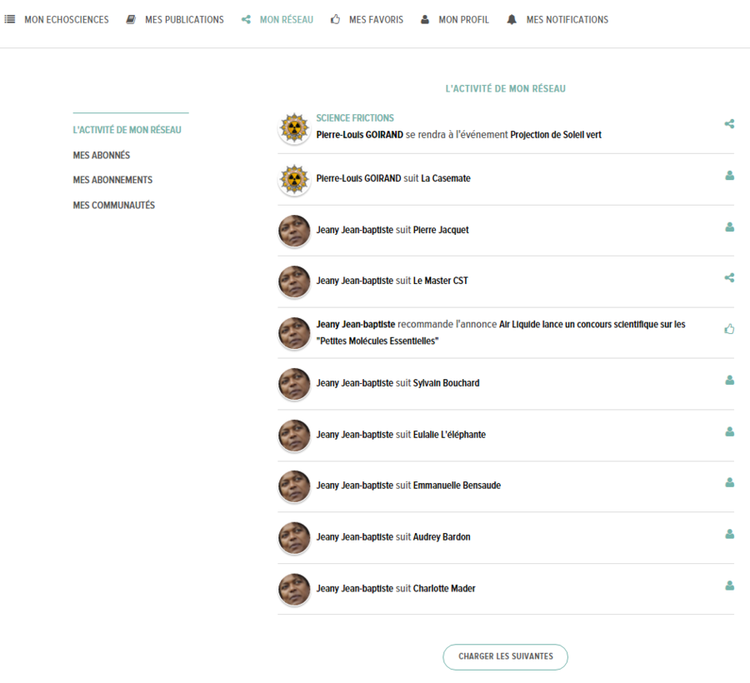Image resolution: width=750 pixels, height=683 pixels.
Task: Open Mes Abonnements from the sidebar
Action: click(x=112, y=180)
